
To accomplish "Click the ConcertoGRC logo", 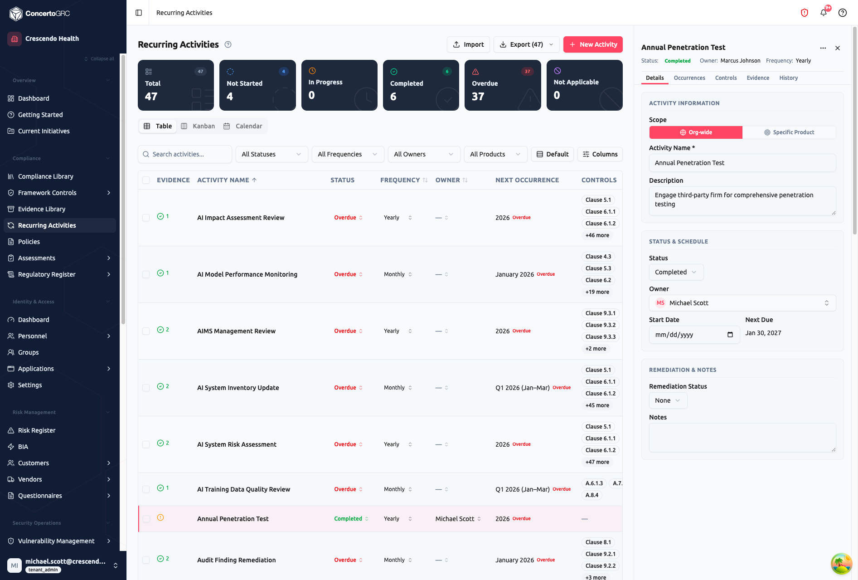I will pyautogui.click(x=39, y=14).
